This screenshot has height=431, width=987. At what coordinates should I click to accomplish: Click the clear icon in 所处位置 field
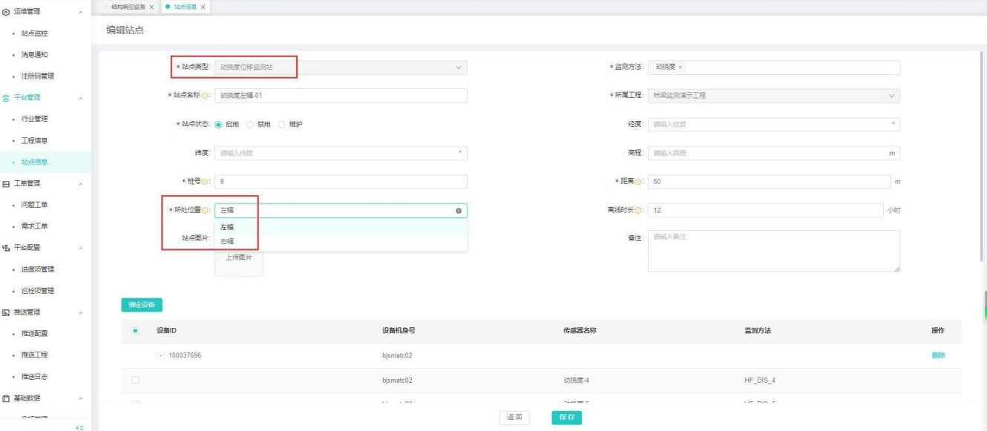[459, 211]
